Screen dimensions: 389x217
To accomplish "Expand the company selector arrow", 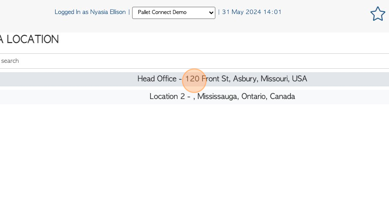I will 211,13.
